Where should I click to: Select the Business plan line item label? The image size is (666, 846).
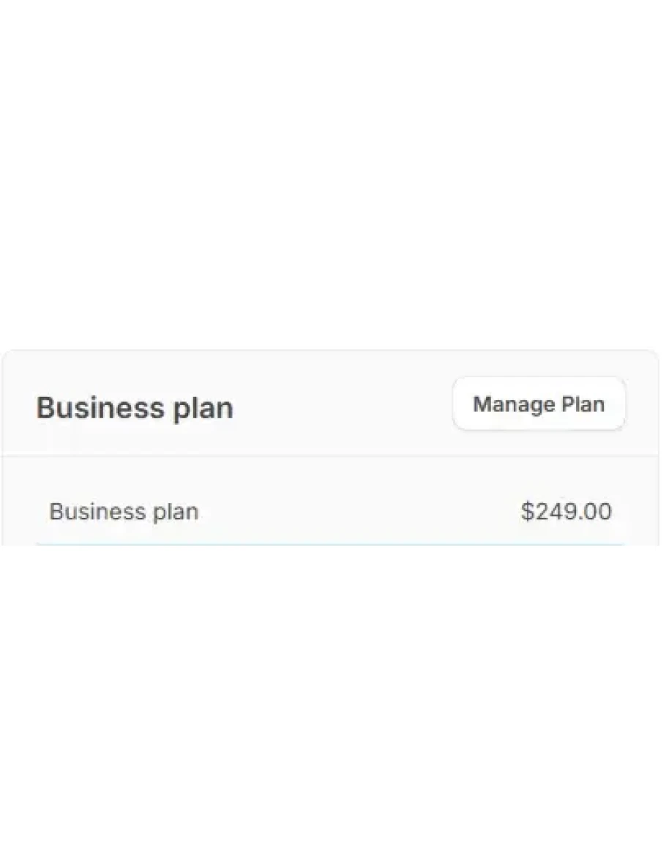coord(124,511)
